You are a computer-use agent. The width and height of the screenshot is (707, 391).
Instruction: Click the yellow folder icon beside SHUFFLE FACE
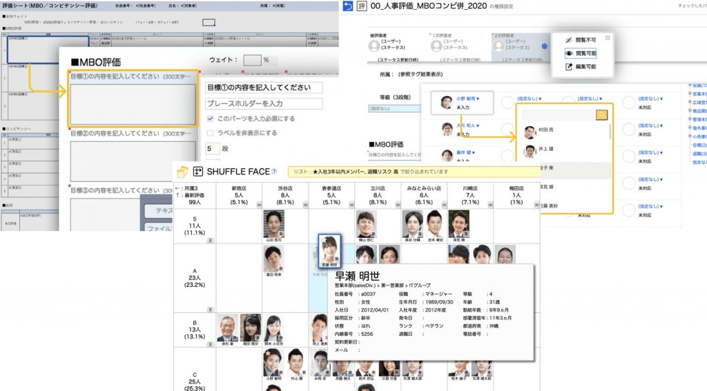point(182,172)
